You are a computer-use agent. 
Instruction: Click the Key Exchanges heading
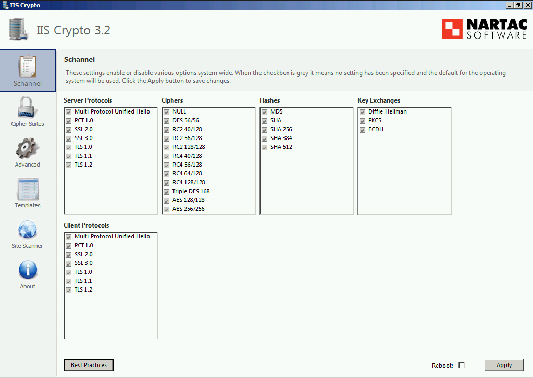pyautogui.click(x=379, y=100)
